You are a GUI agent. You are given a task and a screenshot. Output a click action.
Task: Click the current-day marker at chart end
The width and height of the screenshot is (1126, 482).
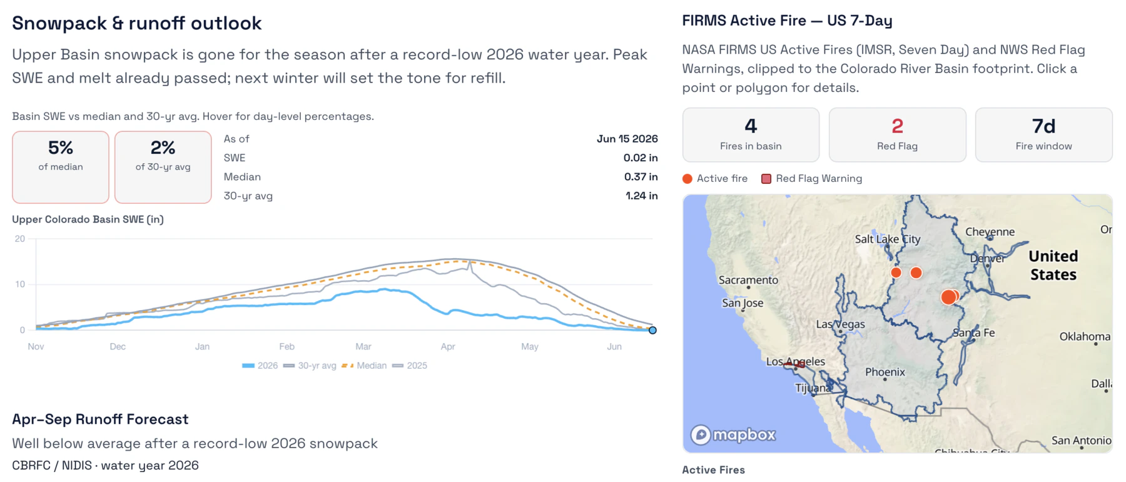[x=652, y=330]
